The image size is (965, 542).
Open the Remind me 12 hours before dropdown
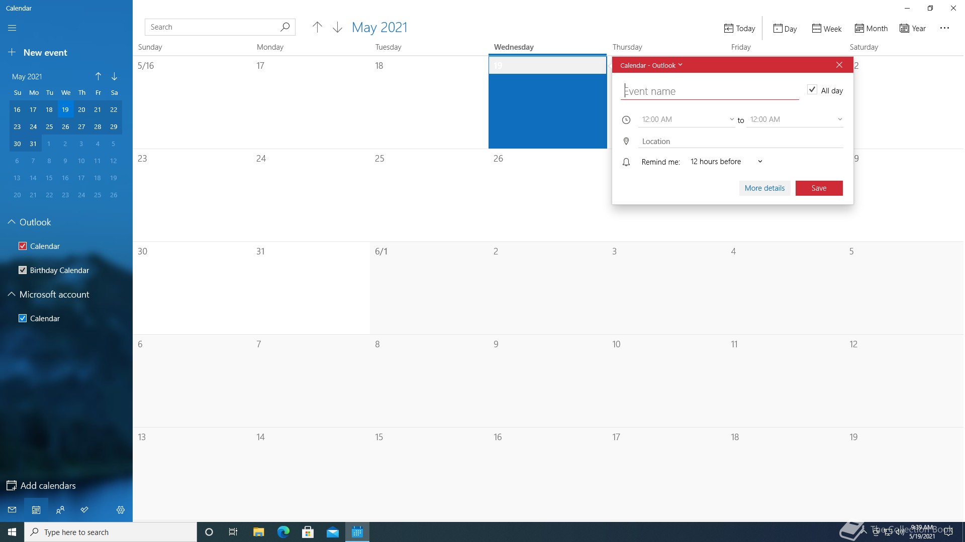tap(726, 162)
